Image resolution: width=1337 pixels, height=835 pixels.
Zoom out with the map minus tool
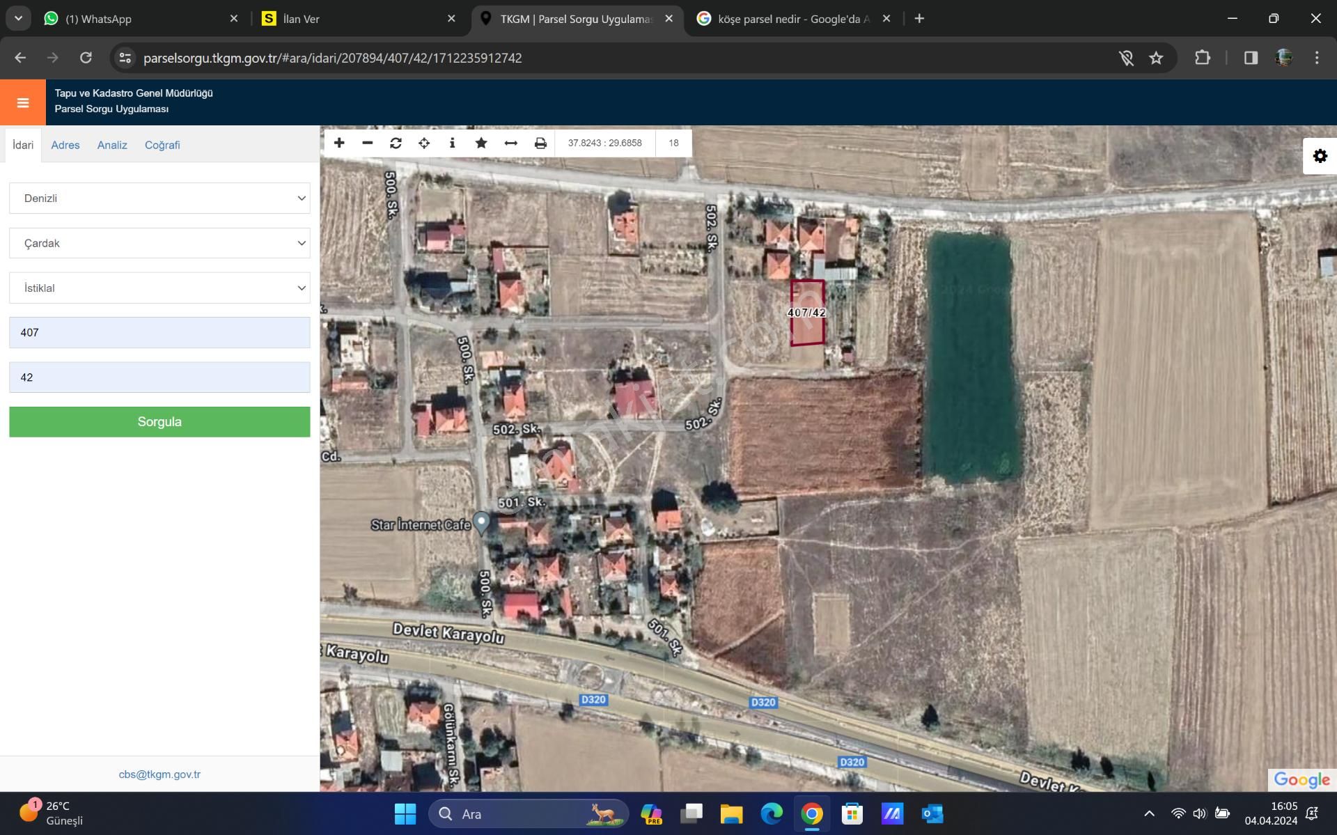click(368, 143)
